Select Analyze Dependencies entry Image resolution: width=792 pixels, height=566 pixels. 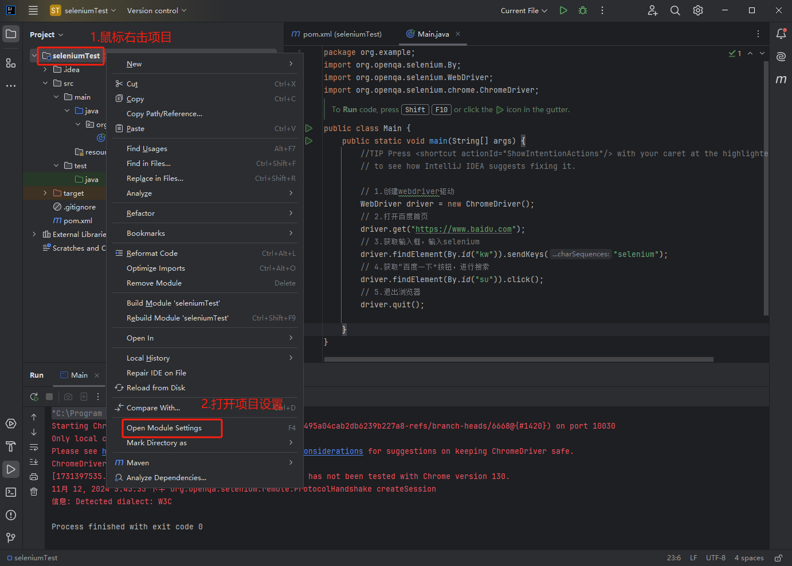point(205,477)
